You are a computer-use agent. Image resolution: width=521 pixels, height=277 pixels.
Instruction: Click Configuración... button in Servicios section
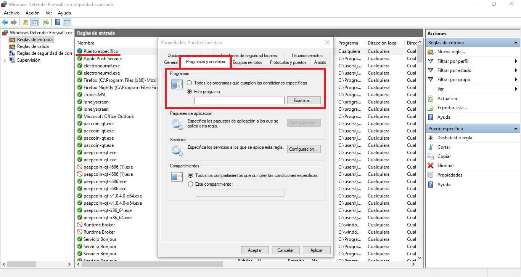tap(304, 149)
